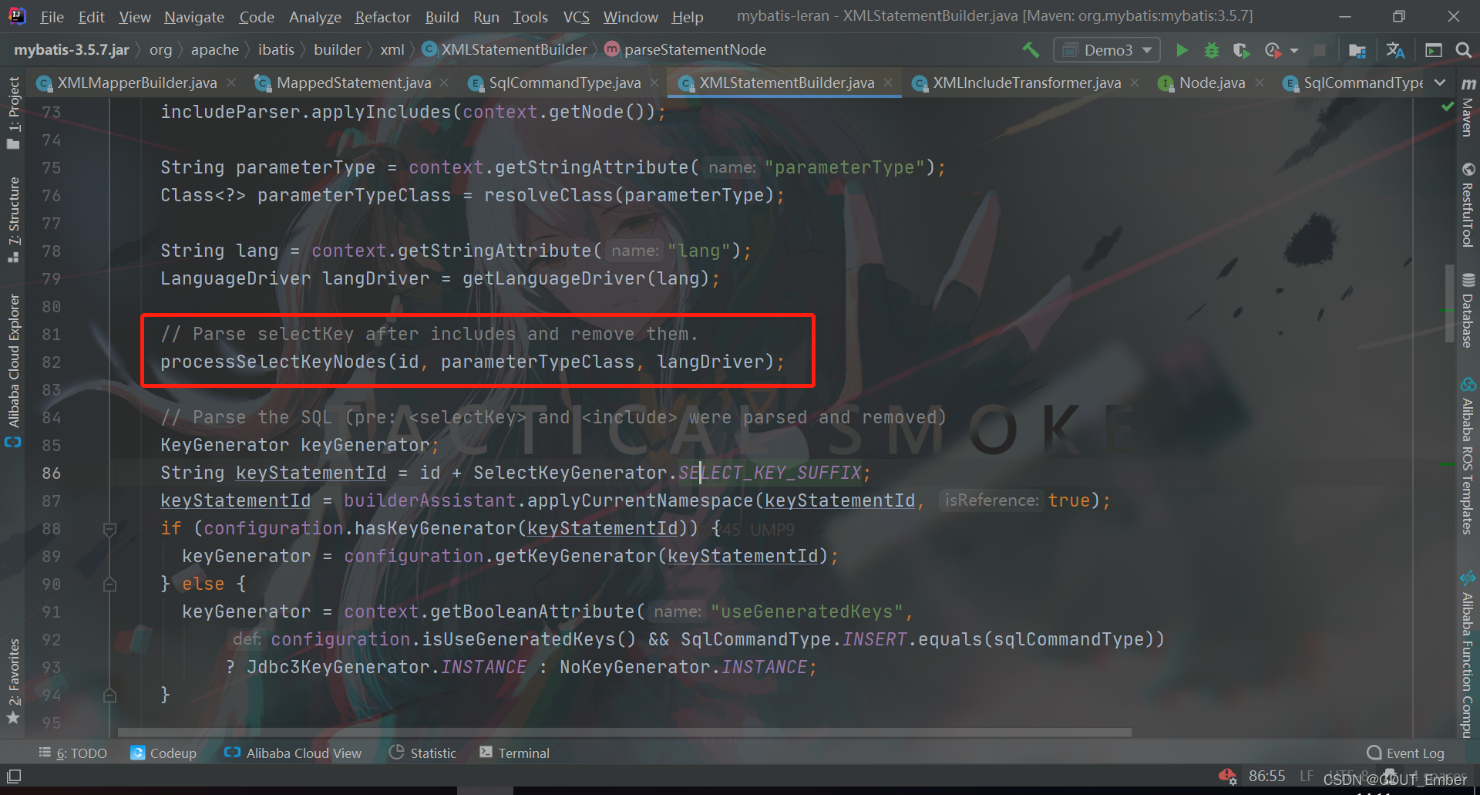Open the Database tool window
The image size is (1480, 795).
[1468, 311]
